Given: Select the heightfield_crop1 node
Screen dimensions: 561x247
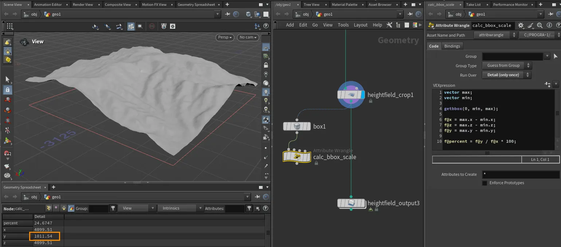Looking at the screenshot, I should click(x=351, y=95).
